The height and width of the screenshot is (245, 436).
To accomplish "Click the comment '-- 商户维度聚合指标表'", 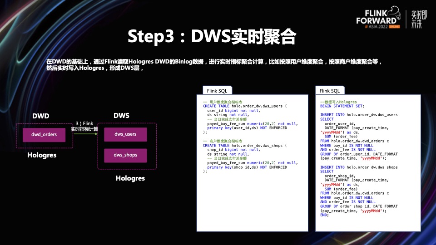I will [x=223, y=141].
